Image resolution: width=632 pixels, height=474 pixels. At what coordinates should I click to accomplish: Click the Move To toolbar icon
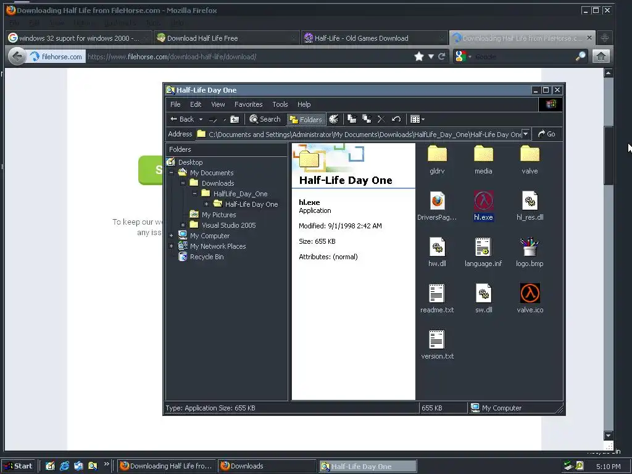(x=352, y=119)
